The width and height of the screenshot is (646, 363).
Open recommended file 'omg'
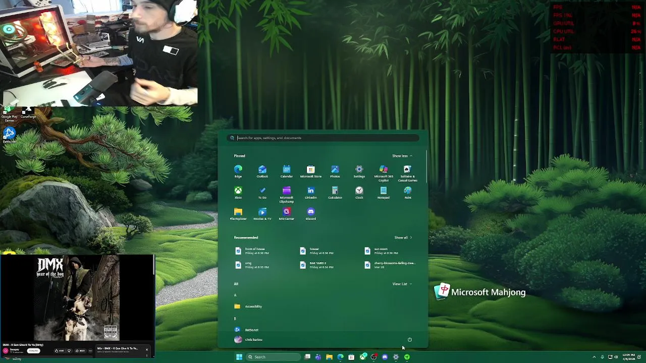(252, 265)
